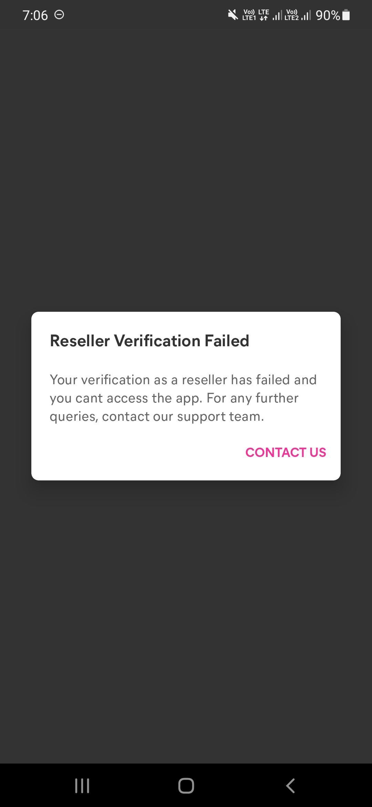The width and height of the screenshot is (372, 807).
Task: Tap the verification failed message text
Action: click(x=183, y=398)
